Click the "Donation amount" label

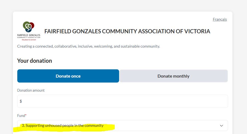(x=31, y=90)
